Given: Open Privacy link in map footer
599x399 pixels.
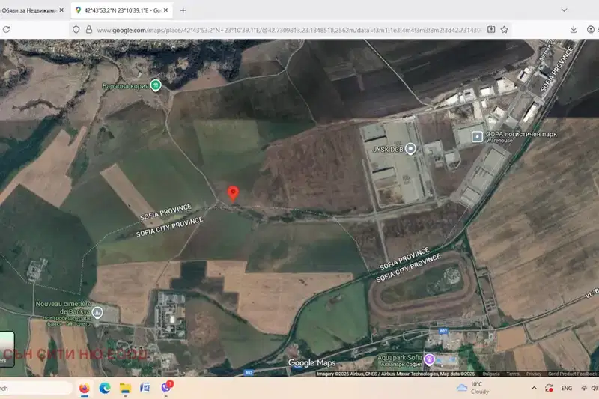Looking at the screenshot, I should pos(534,374).
